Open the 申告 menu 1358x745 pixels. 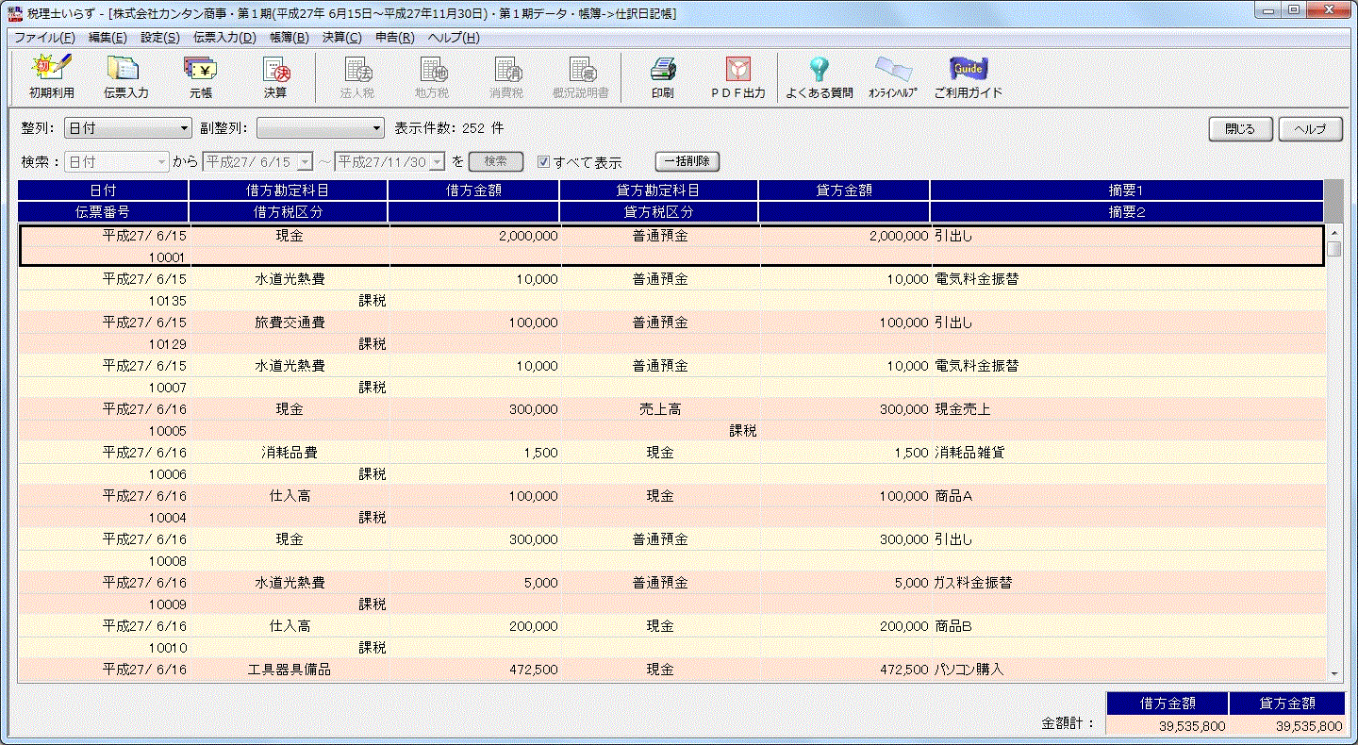(x=394, y=38)
